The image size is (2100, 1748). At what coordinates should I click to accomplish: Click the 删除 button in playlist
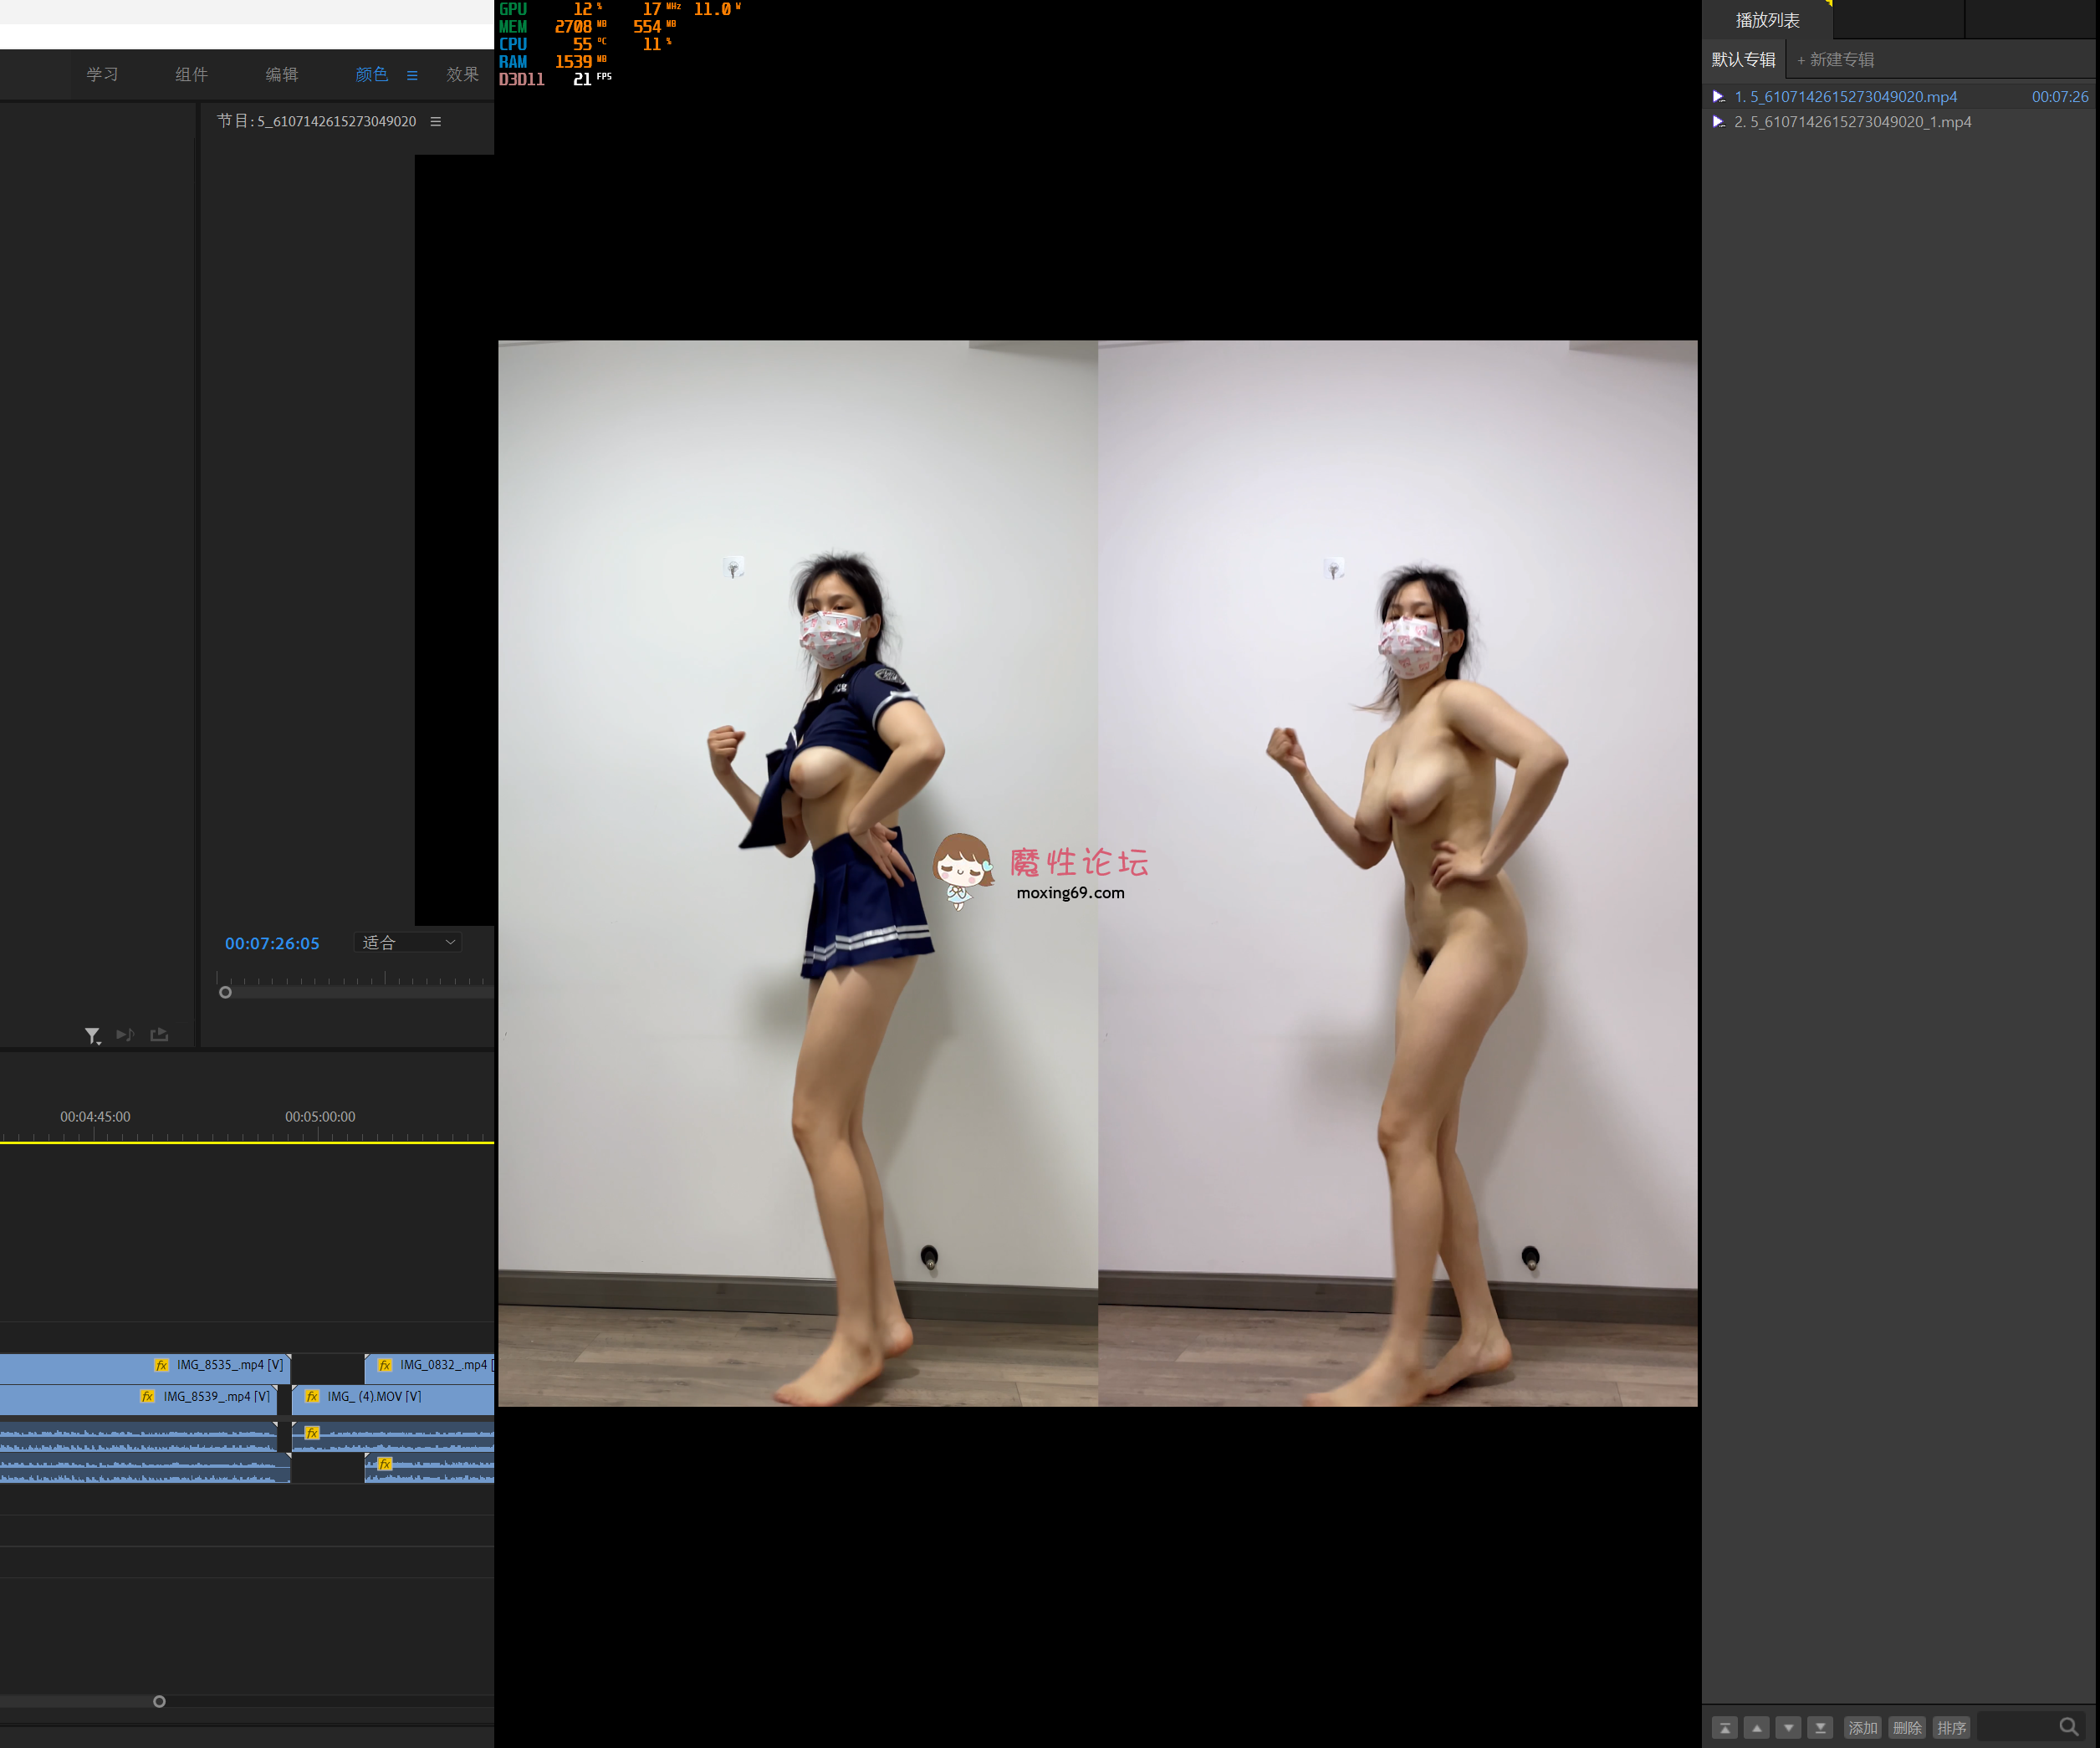tap(1907, 1728)
